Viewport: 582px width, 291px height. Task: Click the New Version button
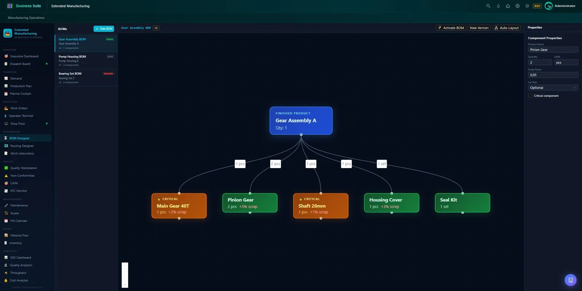point(479,28)
